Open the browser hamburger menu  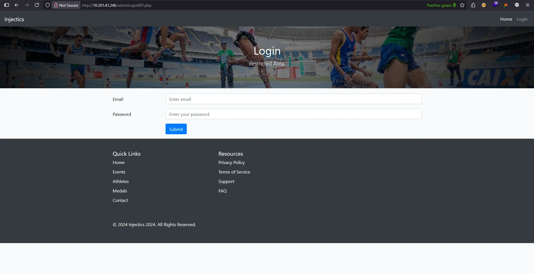click(x=528, y=5)
